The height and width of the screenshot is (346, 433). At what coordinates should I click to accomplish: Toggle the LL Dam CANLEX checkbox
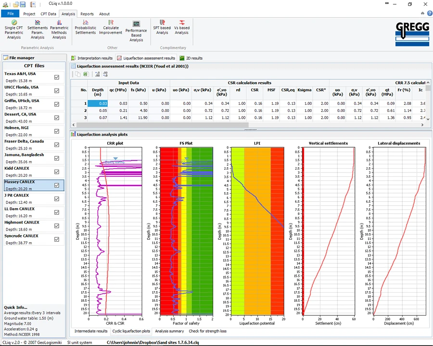point(57,212)
